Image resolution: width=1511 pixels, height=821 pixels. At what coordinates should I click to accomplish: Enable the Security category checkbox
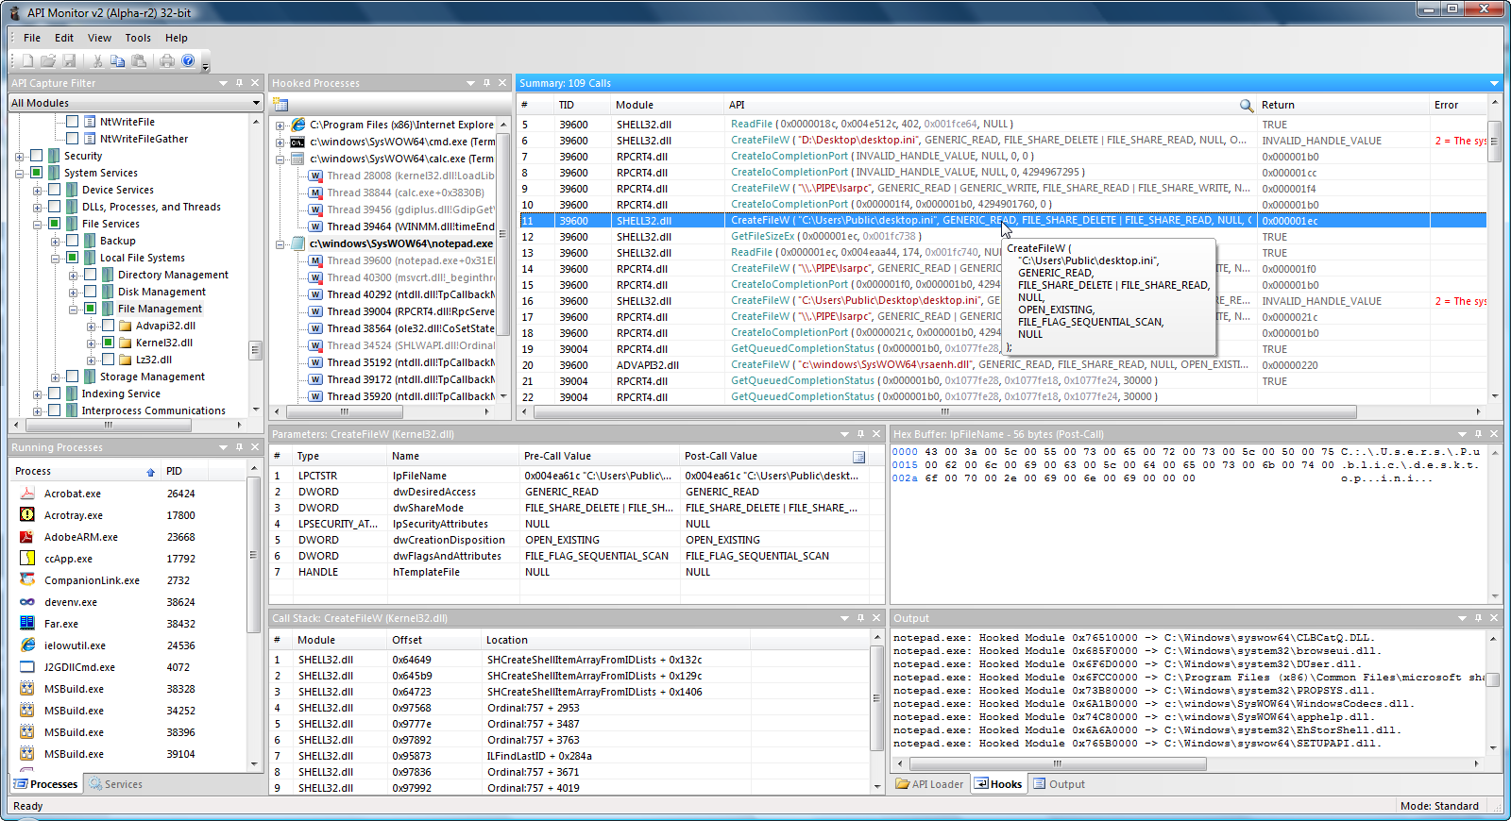(37, 156)
